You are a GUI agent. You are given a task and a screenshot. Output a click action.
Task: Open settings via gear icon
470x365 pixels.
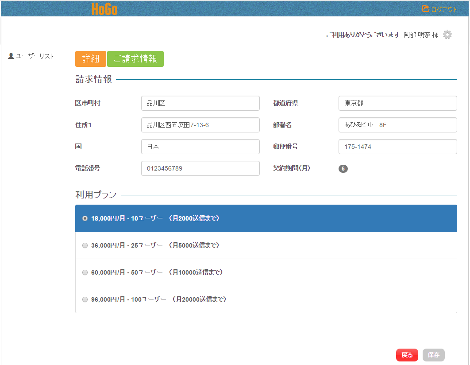[447, 35]
